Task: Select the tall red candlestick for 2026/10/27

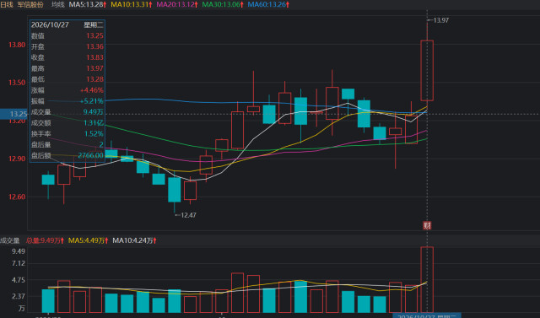Action: coord(427,71)
